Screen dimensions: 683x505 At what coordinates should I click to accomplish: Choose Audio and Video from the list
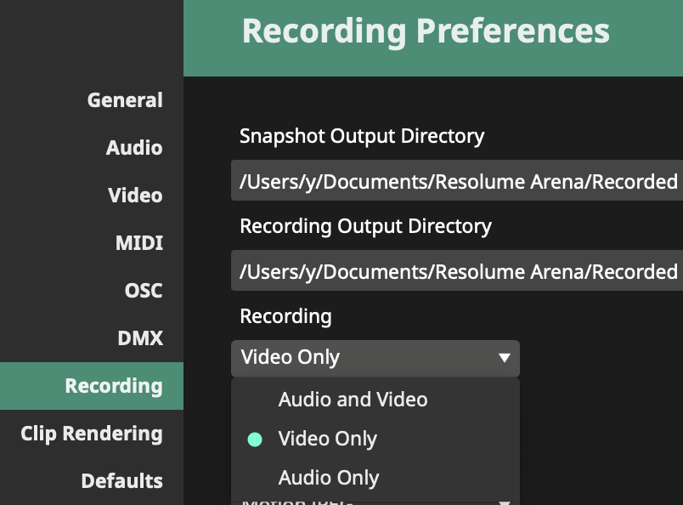pyautogui.click(x=353, y=400)
